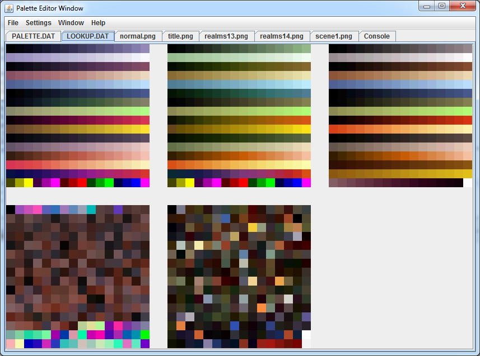Open the Window menu
480x356 pixels.
click(71, 23)
